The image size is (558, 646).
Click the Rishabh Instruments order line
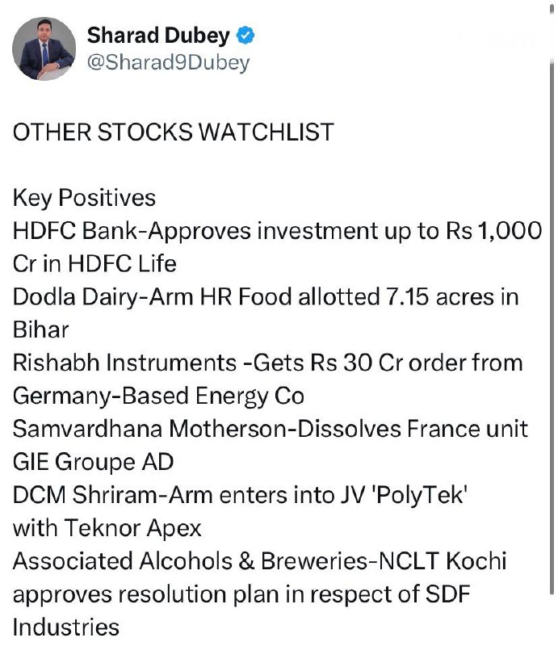(x=267, y=363)
